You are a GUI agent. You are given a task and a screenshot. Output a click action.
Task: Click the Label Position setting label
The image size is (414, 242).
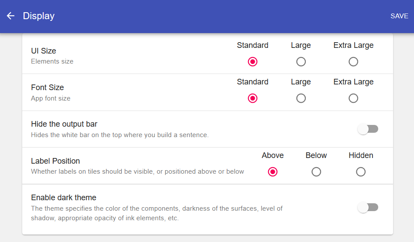coord(55,161)
